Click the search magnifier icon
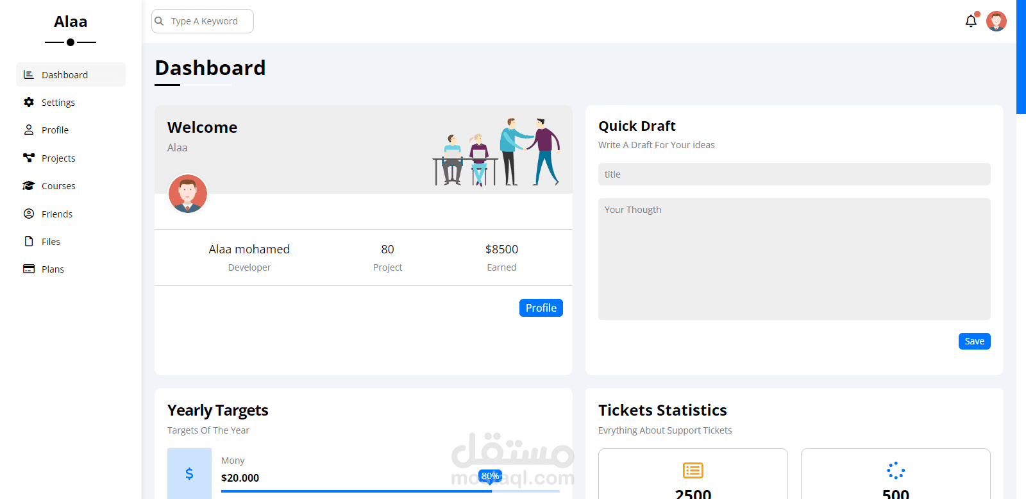 (x=160, y=21)
